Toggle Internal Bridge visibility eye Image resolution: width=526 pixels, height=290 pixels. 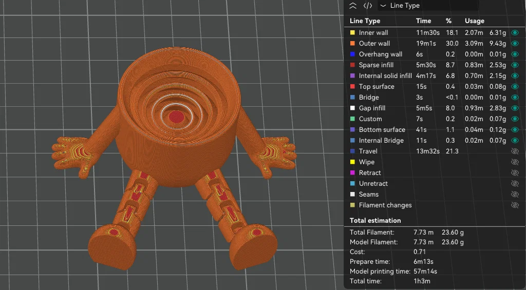(x=515, y=140)
